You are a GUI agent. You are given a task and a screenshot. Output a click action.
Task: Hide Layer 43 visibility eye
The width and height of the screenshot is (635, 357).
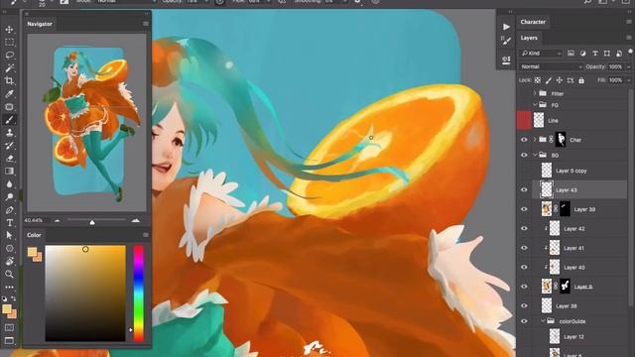[524, 189]
